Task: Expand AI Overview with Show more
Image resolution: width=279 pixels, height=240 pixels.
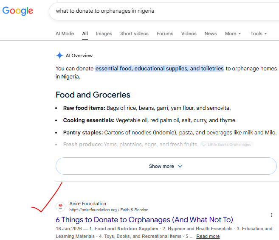Action: [166, 166]
